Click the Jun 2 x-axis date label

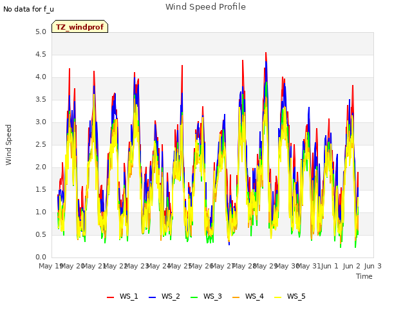(351, 266)
